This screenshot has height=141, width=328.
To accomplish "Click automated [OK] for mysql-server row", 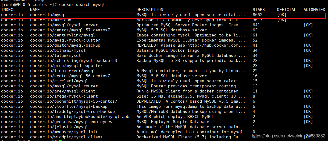I will click(x=308, y=25).
